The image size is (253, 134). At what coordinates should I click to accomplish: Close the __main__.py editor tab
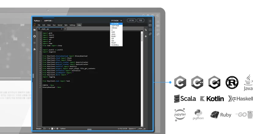[x=62, y=29]
